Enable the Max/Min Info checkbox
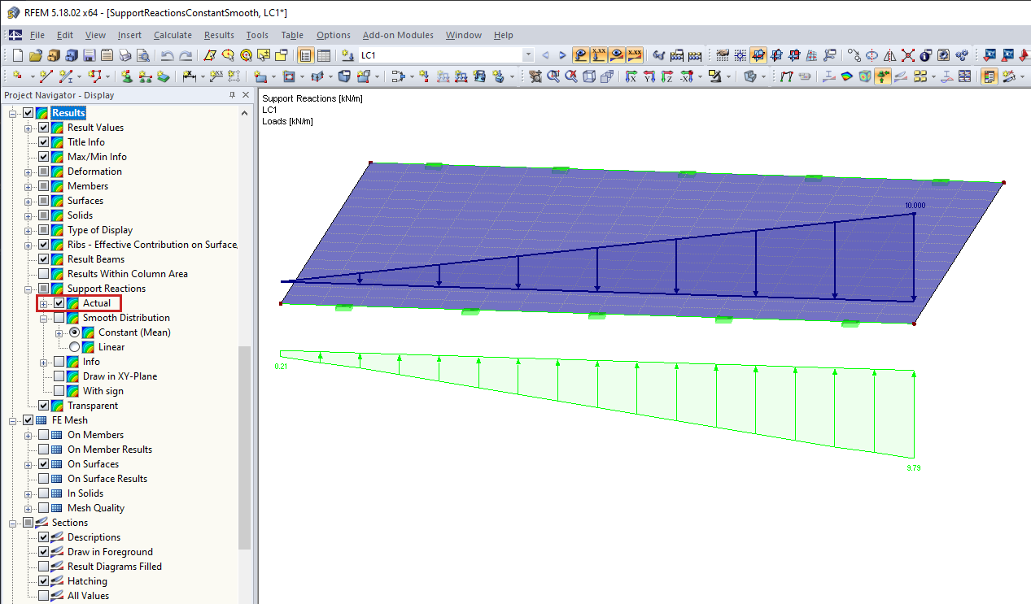This screenshot has height=604, width=1031. pos(43,156)
